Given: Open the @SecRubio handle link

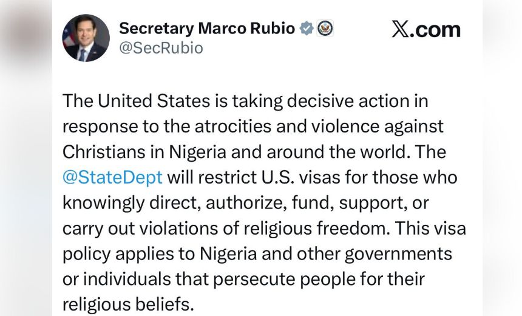Looking at the screenshot, I should coord(161,48).
